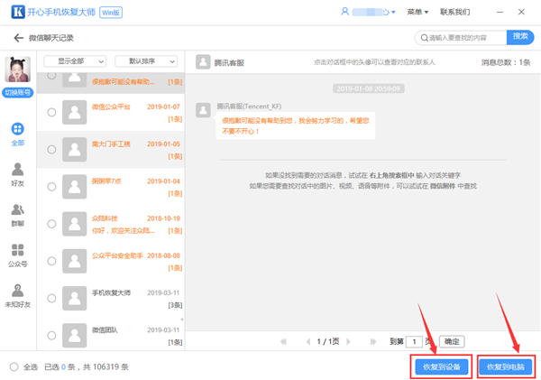Click avatar of 微信团队 conversation
This screenshot has height=380, width=541.
74,336
